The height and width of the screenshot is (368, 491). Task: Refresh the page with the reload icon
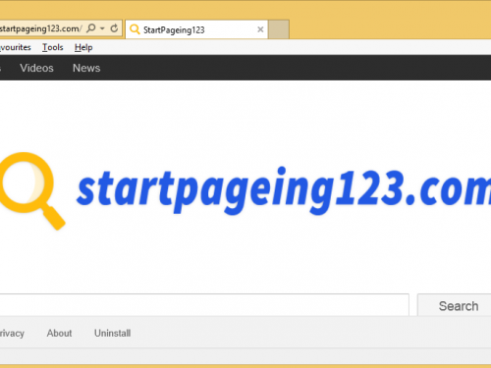(114, 28)
